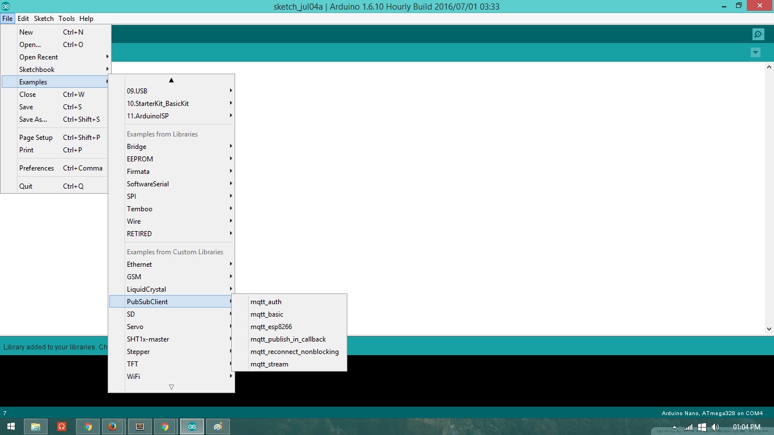Click the volume speaker tray icon
Viewport: 774px width, 435px height.
pyautogui.click(x=715, y=427)
